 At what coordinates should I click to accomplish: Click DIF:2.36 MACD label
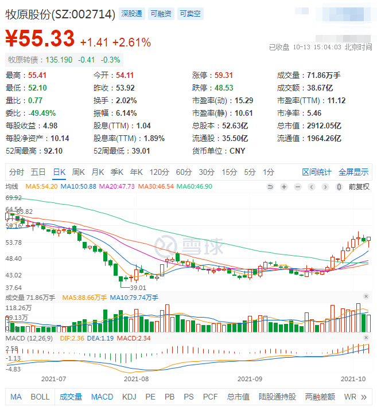tap(72, 338)
